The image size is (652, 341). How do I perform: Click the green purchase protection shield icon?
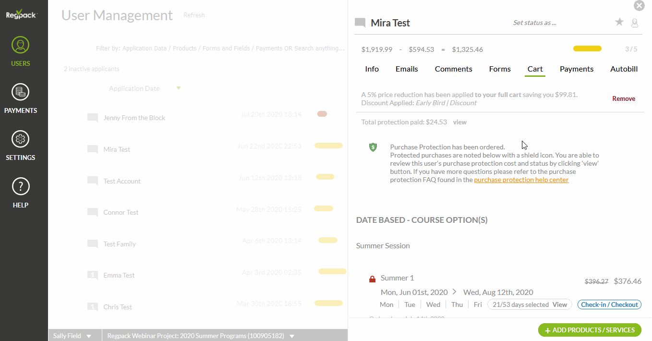tap(373, 147)
